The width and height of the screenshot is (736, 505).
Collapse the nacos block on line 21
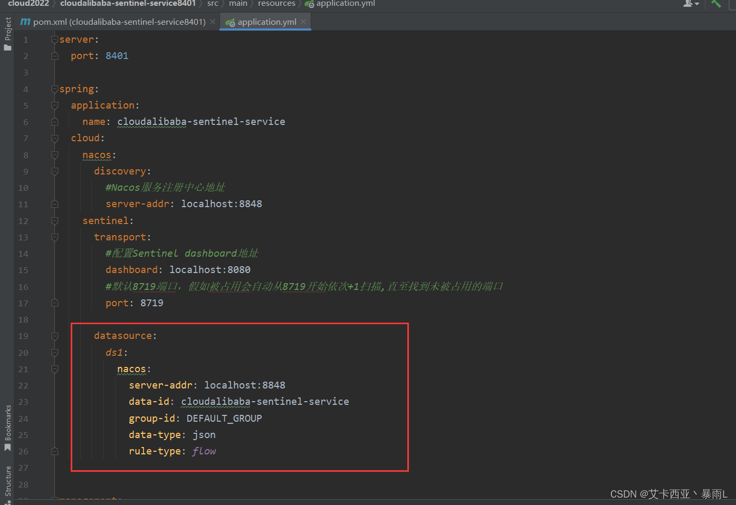[x=54, y=369]
